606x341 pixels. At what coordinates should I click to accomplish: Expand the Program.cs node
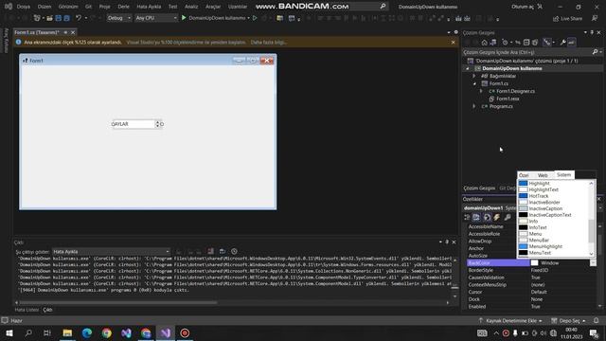474,106
